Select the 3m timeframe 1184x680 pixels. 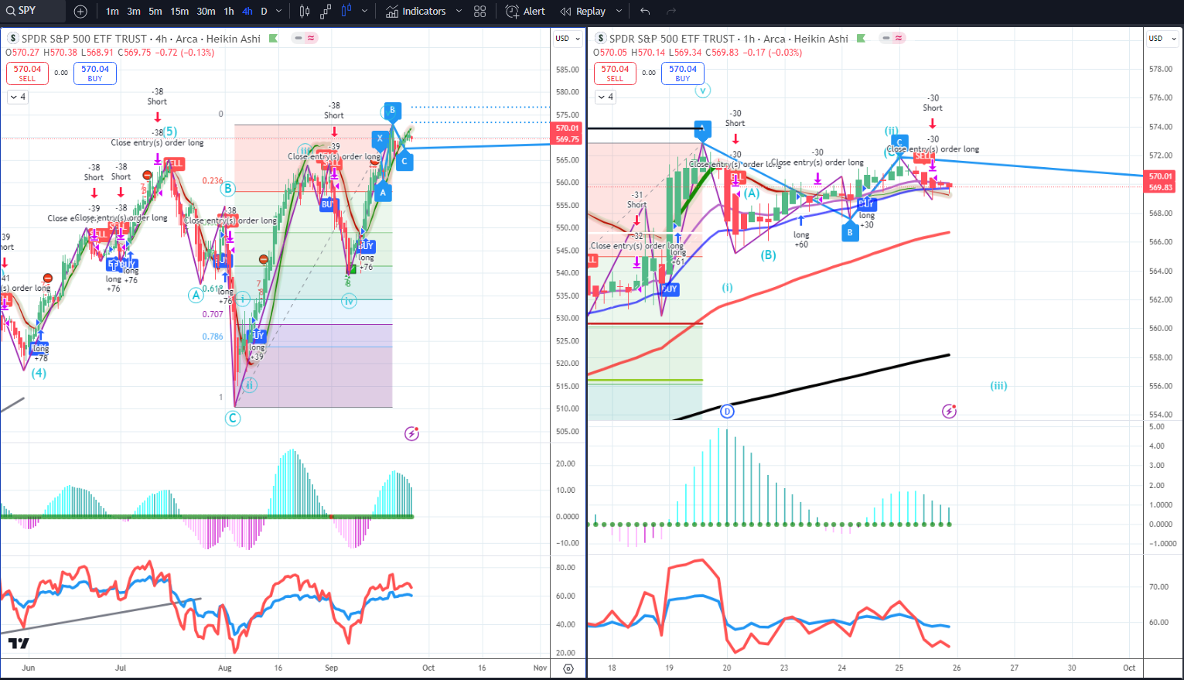[134, 12]
